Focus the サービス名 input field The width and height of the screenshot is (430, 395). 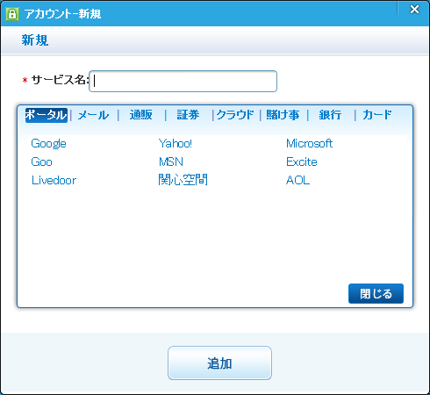[183, 81]
